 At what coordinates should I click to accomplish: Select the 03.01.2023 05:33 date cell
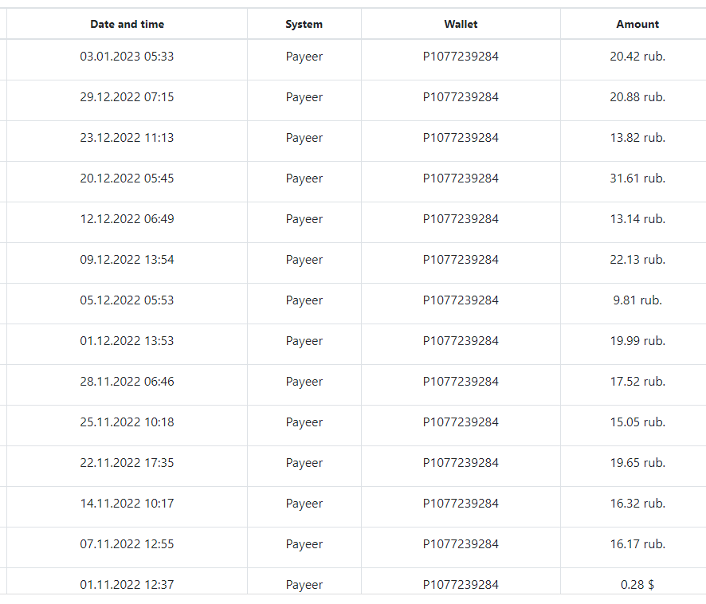[x=127, y=57]
